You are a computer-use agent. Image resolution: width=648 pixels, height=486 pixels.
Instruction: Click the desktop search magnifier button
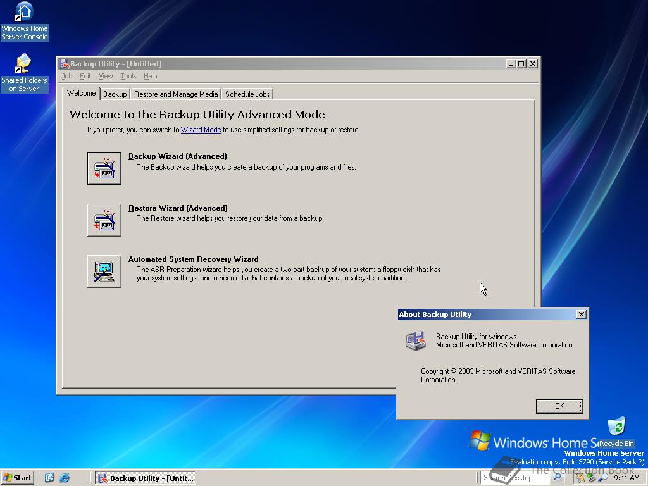[x=558, y=478]
